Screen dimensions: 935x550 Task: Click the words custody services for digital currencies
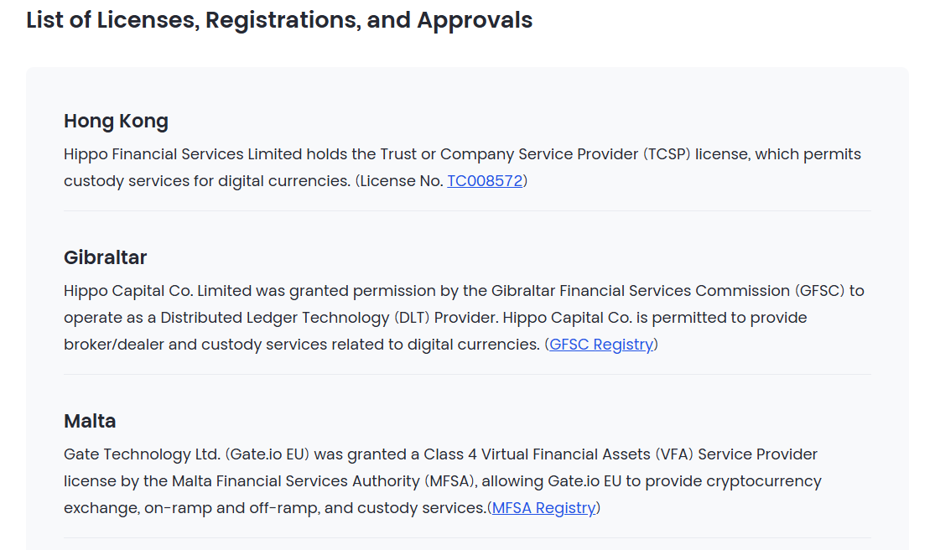(207, 180)
